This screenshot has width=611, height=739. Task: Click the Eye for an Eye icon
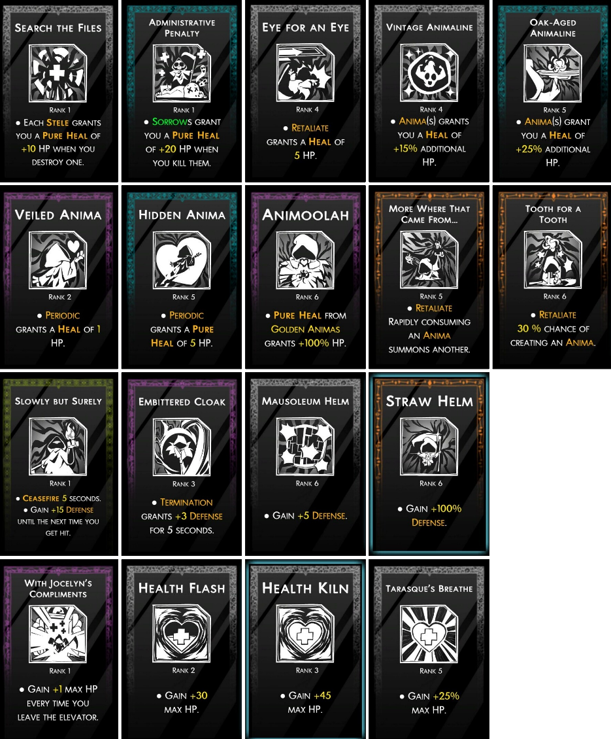click(305, 73)
